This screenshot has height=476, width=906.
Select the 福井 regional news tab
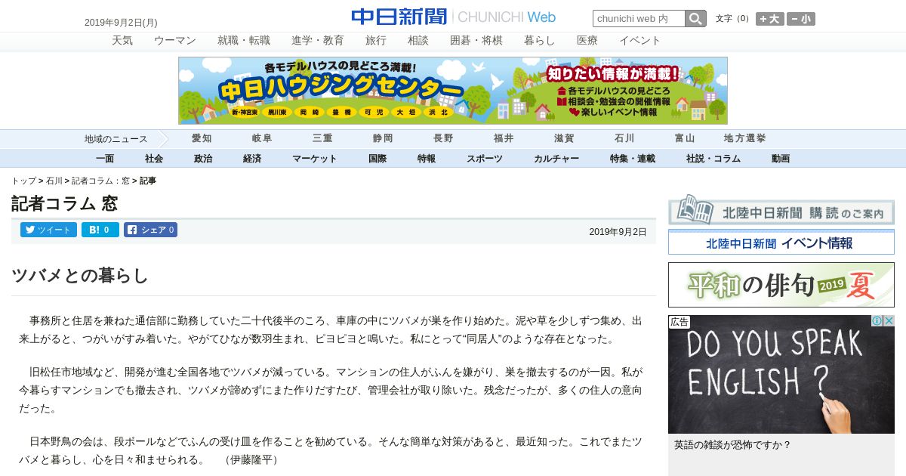[x=504, y=139]
